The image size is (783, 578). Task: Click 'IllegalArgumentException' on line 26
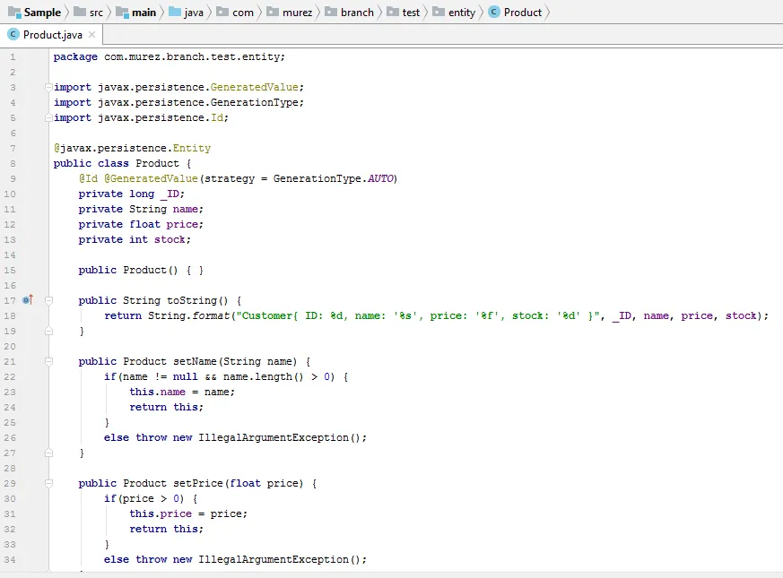[274, 437]
